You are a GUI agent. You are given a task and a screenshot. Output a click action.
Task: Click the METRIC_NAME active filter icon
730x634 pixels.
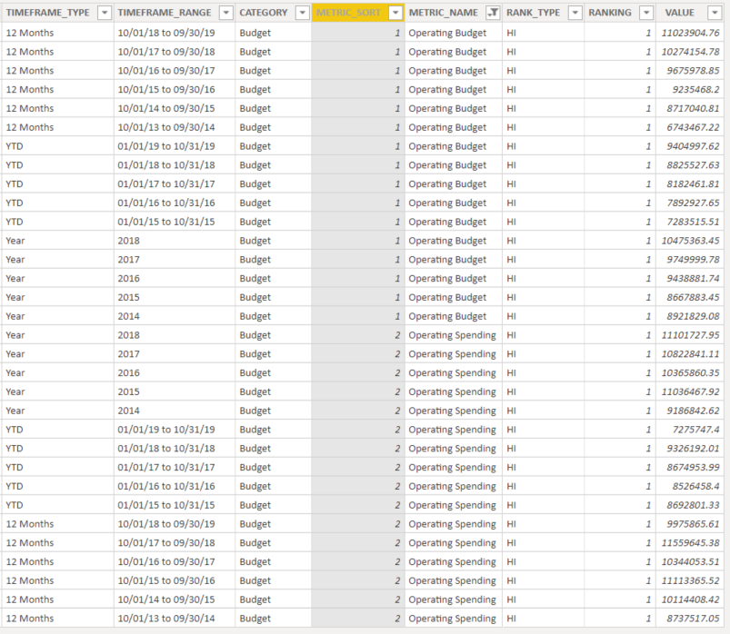tap(493, 13)
